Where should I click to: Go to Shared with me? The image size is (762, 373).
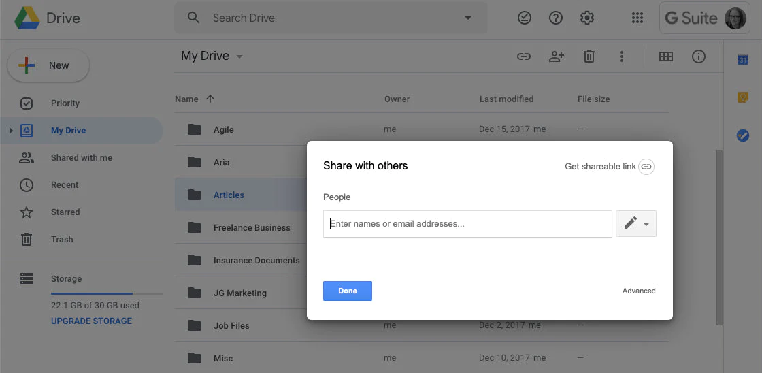pyautogui.click(x=81, y=157)
